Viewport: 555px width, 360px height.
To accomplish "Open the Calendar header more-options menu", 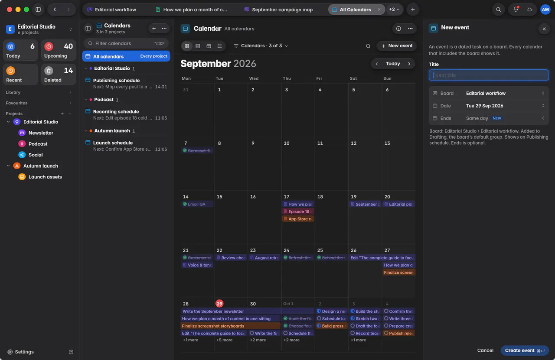I will click(410, 29).
